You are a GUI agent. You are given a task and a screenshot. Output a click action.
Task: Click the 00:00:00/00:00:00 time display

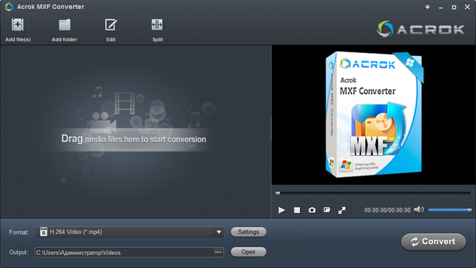pos(388,210)
